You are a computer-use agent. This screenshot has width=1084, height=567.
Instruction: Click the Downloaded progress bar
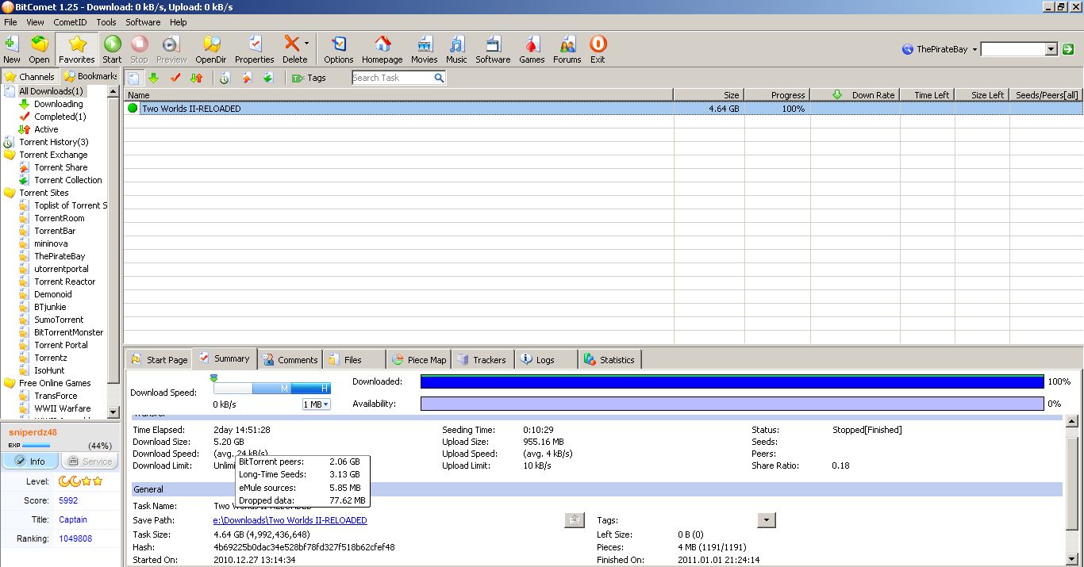pyautogui.click(x=732, y=381)
